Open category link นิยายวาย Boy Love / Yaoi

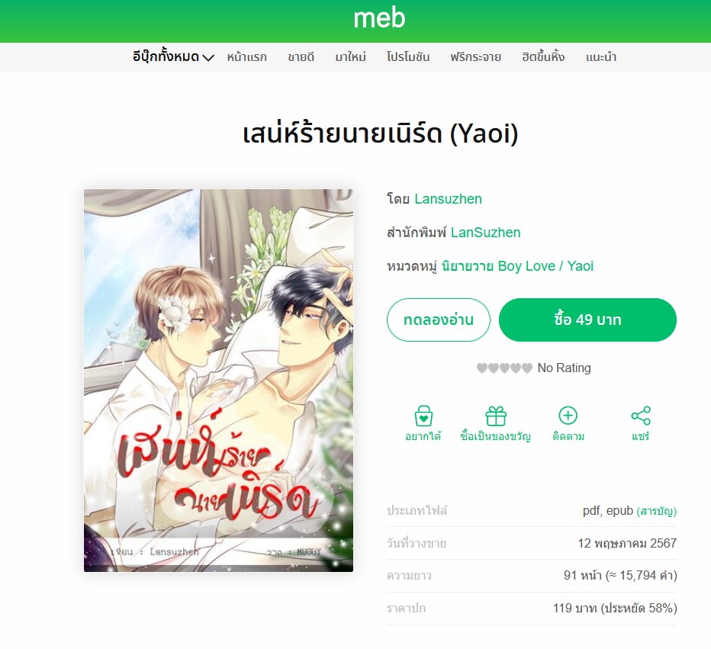coord(517,266)
